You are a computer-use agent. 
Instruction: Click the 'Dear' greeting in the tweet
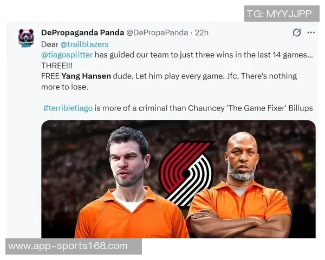[x=50, y=44]
